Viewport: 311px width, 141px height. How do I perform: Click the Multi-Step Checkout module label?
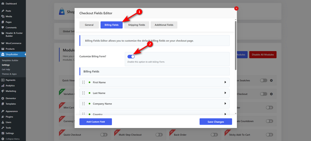(x=130, y=135)
